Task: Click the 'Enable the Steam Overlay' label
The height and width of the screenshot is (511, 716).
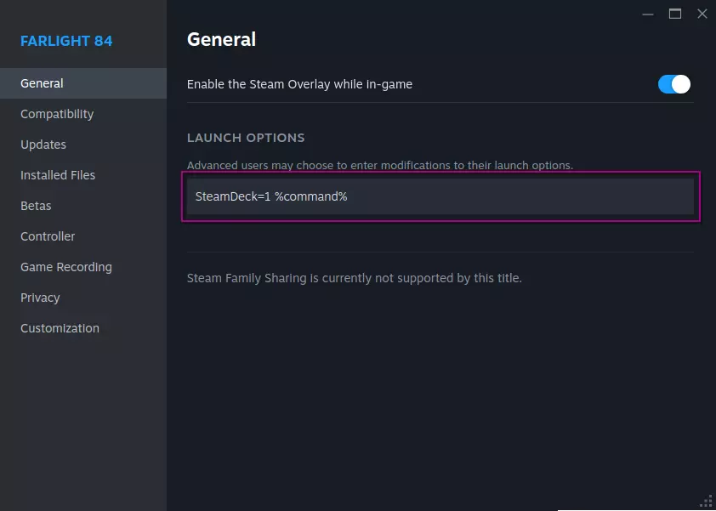Action: (299, 84)
